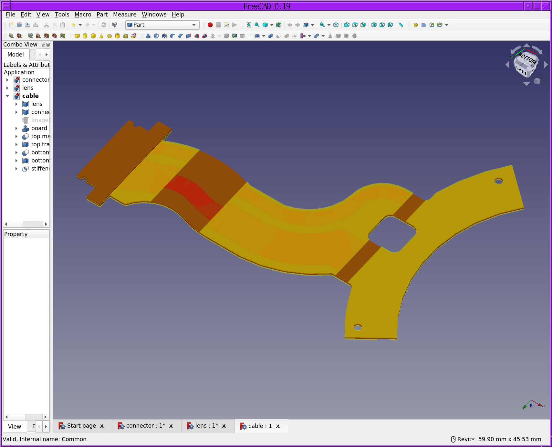Switch to isometric axonometric view
The height and width of the screenshot is (447, 552).
pos(335,25)
